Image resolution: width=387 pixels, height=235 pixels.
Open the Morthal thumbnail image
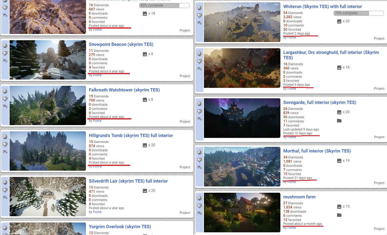[242, 166]
